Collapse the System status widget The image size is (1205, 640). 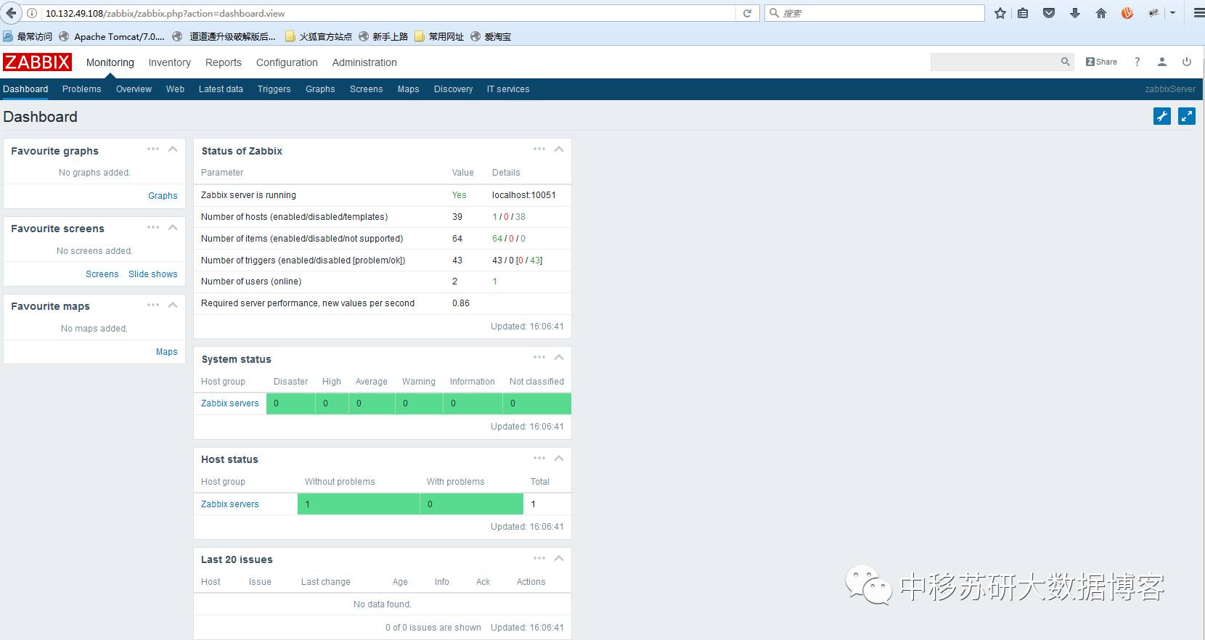click(x=559, y=357)
